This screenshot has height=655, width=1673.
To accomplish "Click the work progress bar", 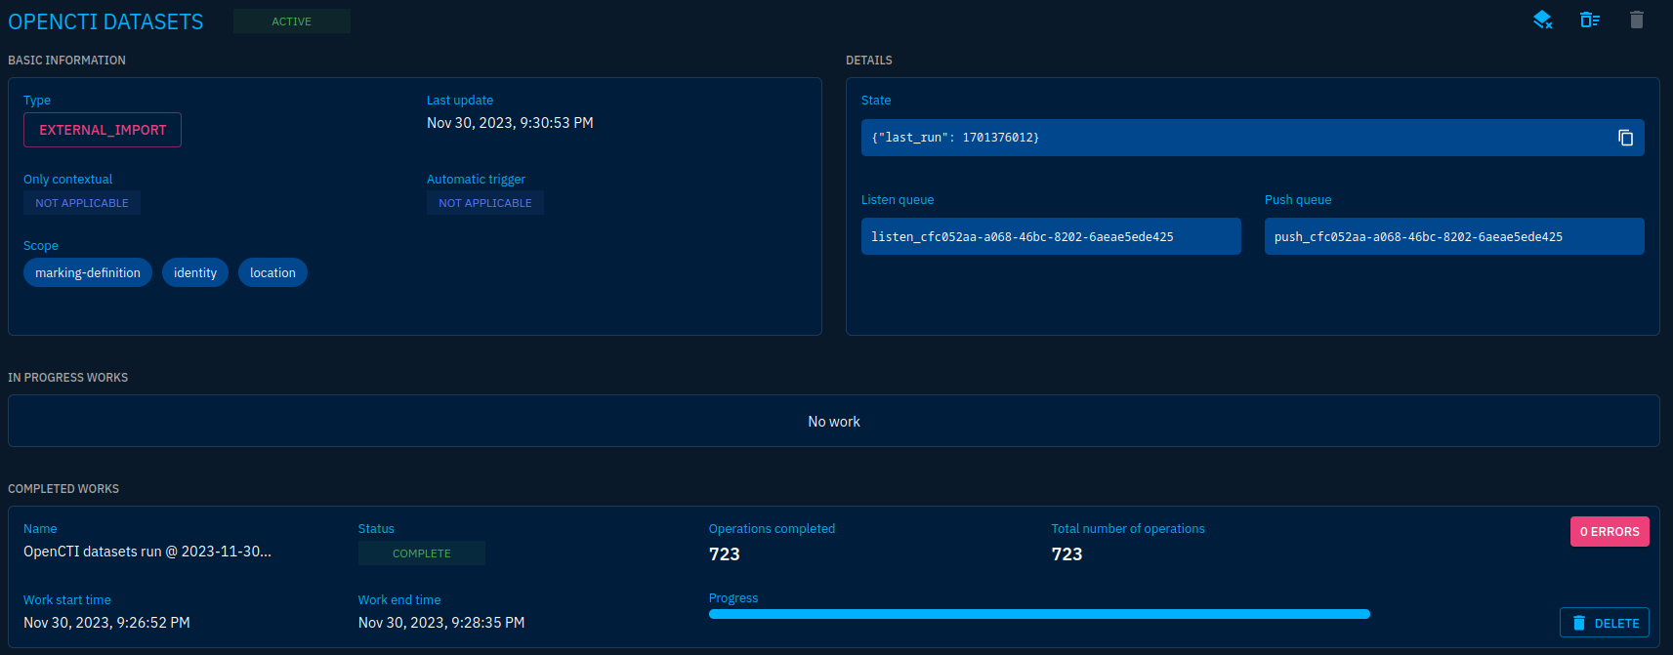I will tap(1039, 614).
